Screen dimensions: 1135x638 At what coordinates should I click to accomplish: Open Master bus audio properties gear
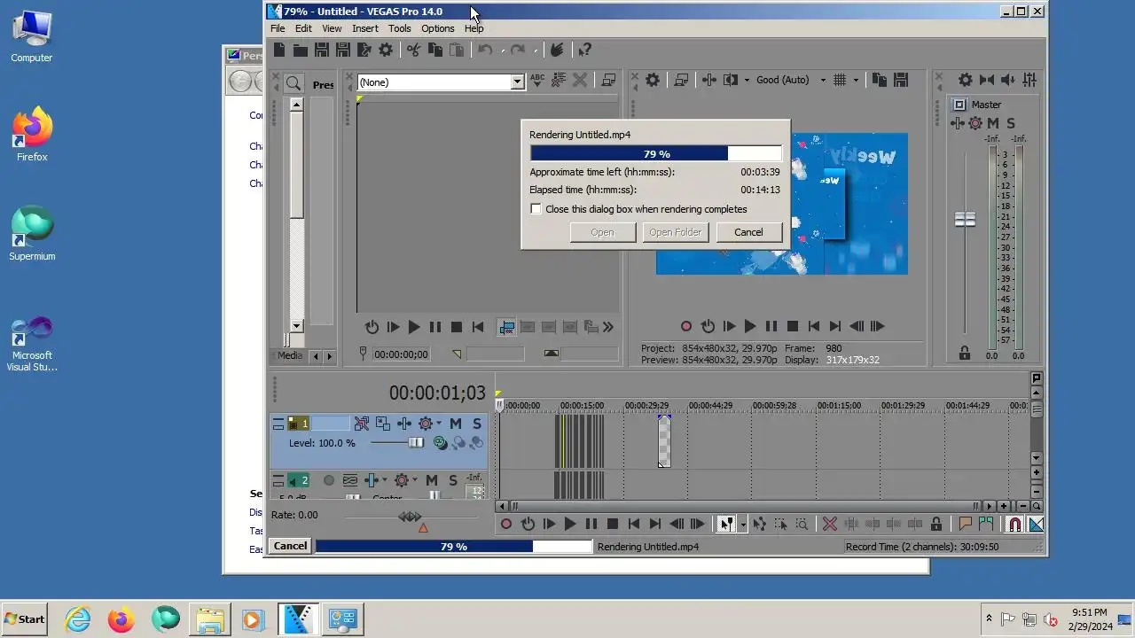pos(966,80)
